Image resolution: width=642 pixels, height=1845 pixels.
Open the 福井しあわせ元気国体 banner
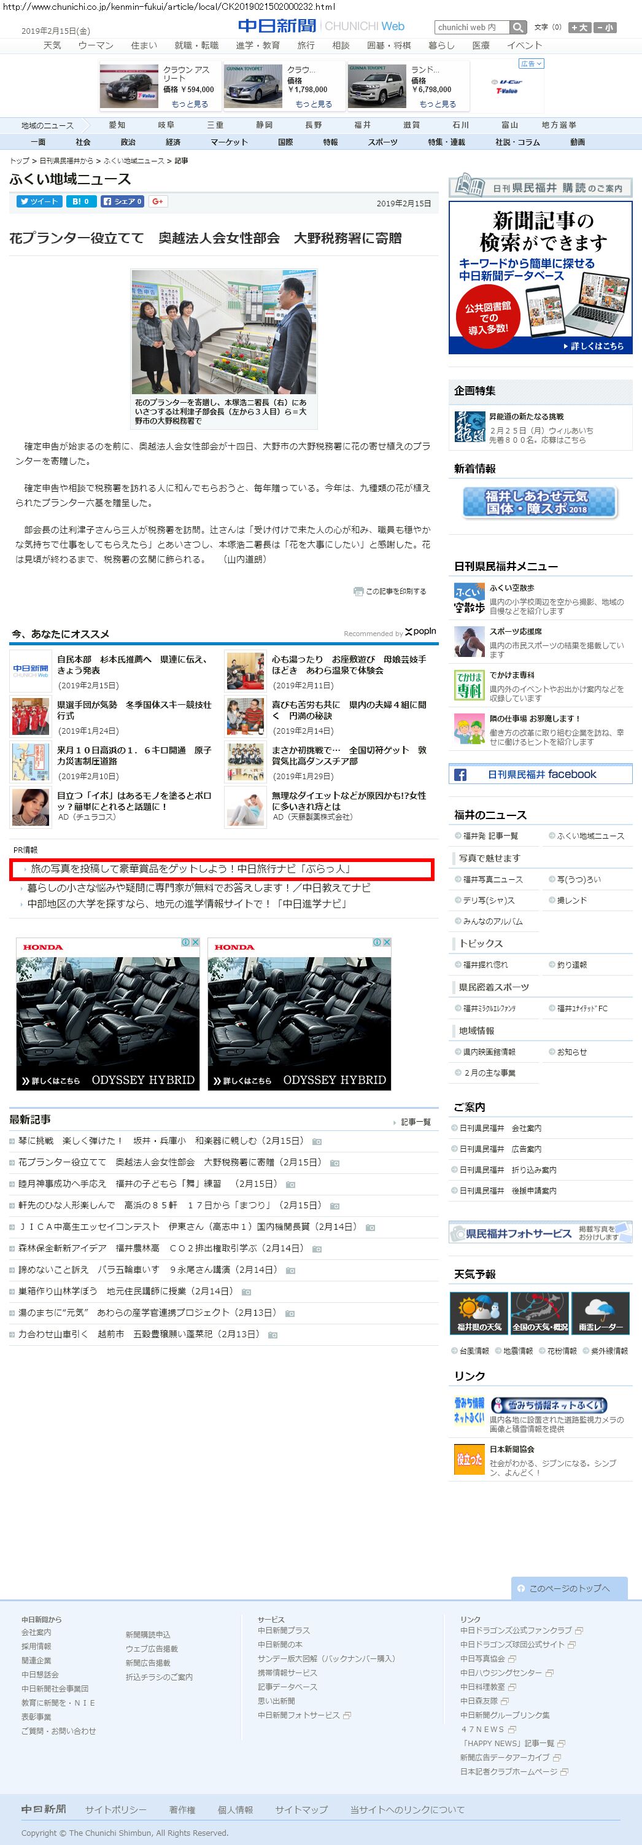[x=540, y=502]
